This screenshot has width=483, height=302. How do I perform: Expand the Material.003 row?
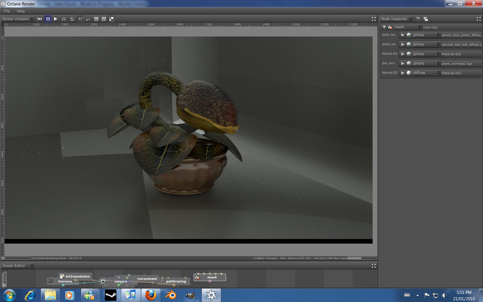click(x=403, y=73)
